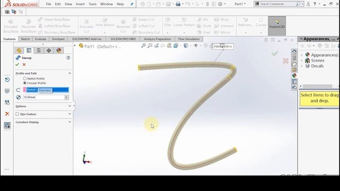The width and height of the screenshot is (340, 191).
Task: Open the Tools menu
Action: tap(92, 4)
